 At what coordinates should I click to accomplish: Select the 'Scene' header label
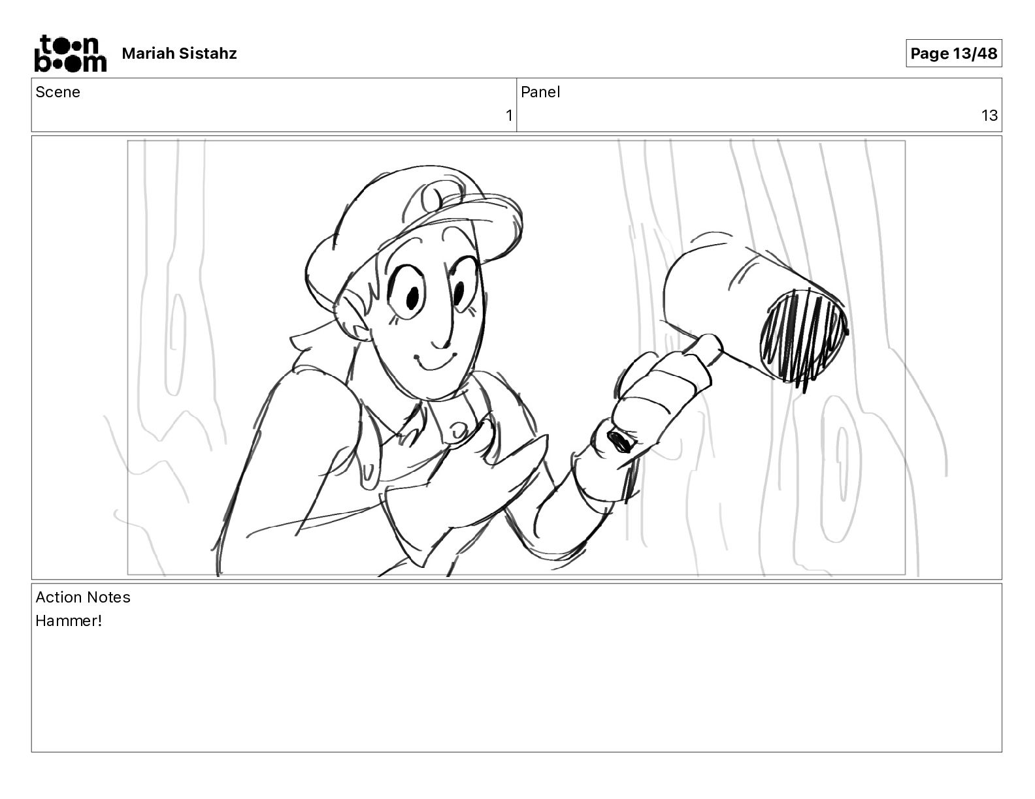point(57,92)
